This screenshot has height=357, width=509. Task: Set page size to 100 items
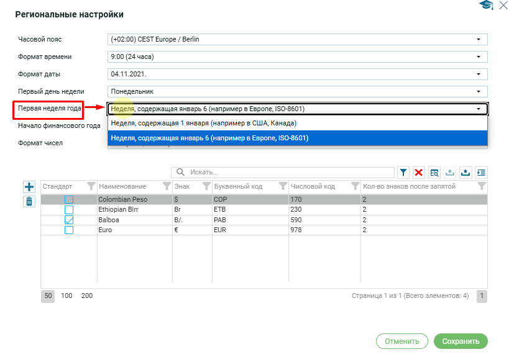[66, 296]
